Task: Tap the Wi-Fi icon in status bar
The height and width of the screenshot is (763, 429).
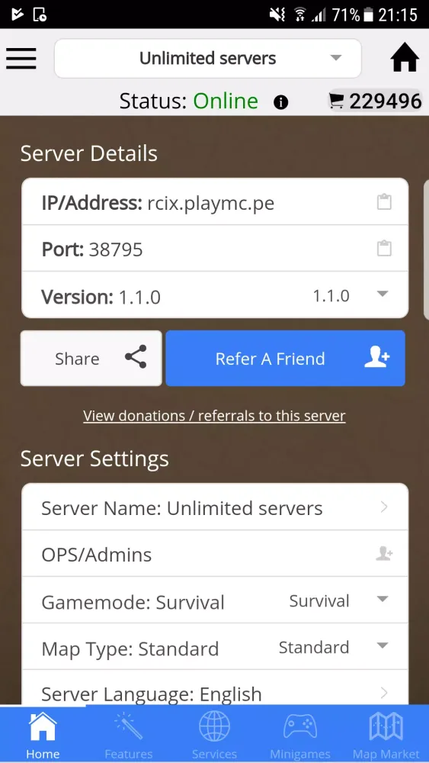Action: [x=299, y=14]
